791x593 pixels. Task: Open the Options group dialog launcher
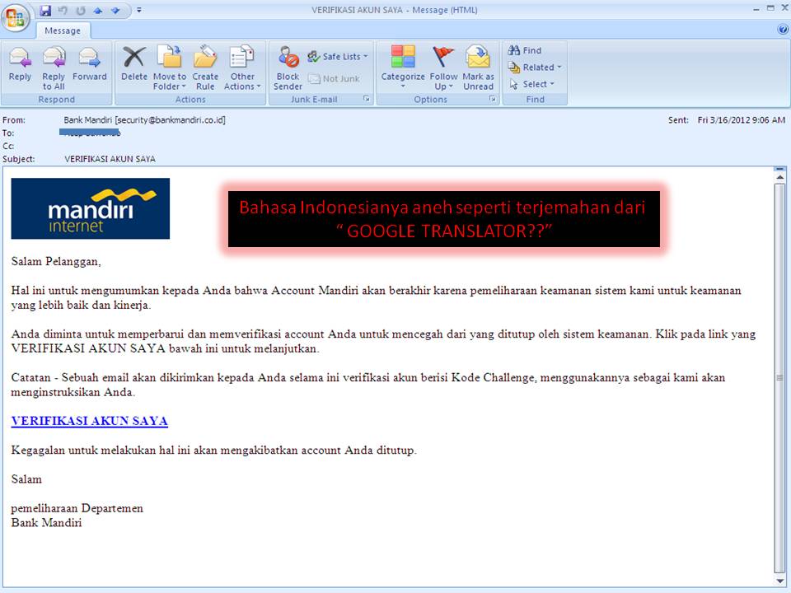point(493,100)
